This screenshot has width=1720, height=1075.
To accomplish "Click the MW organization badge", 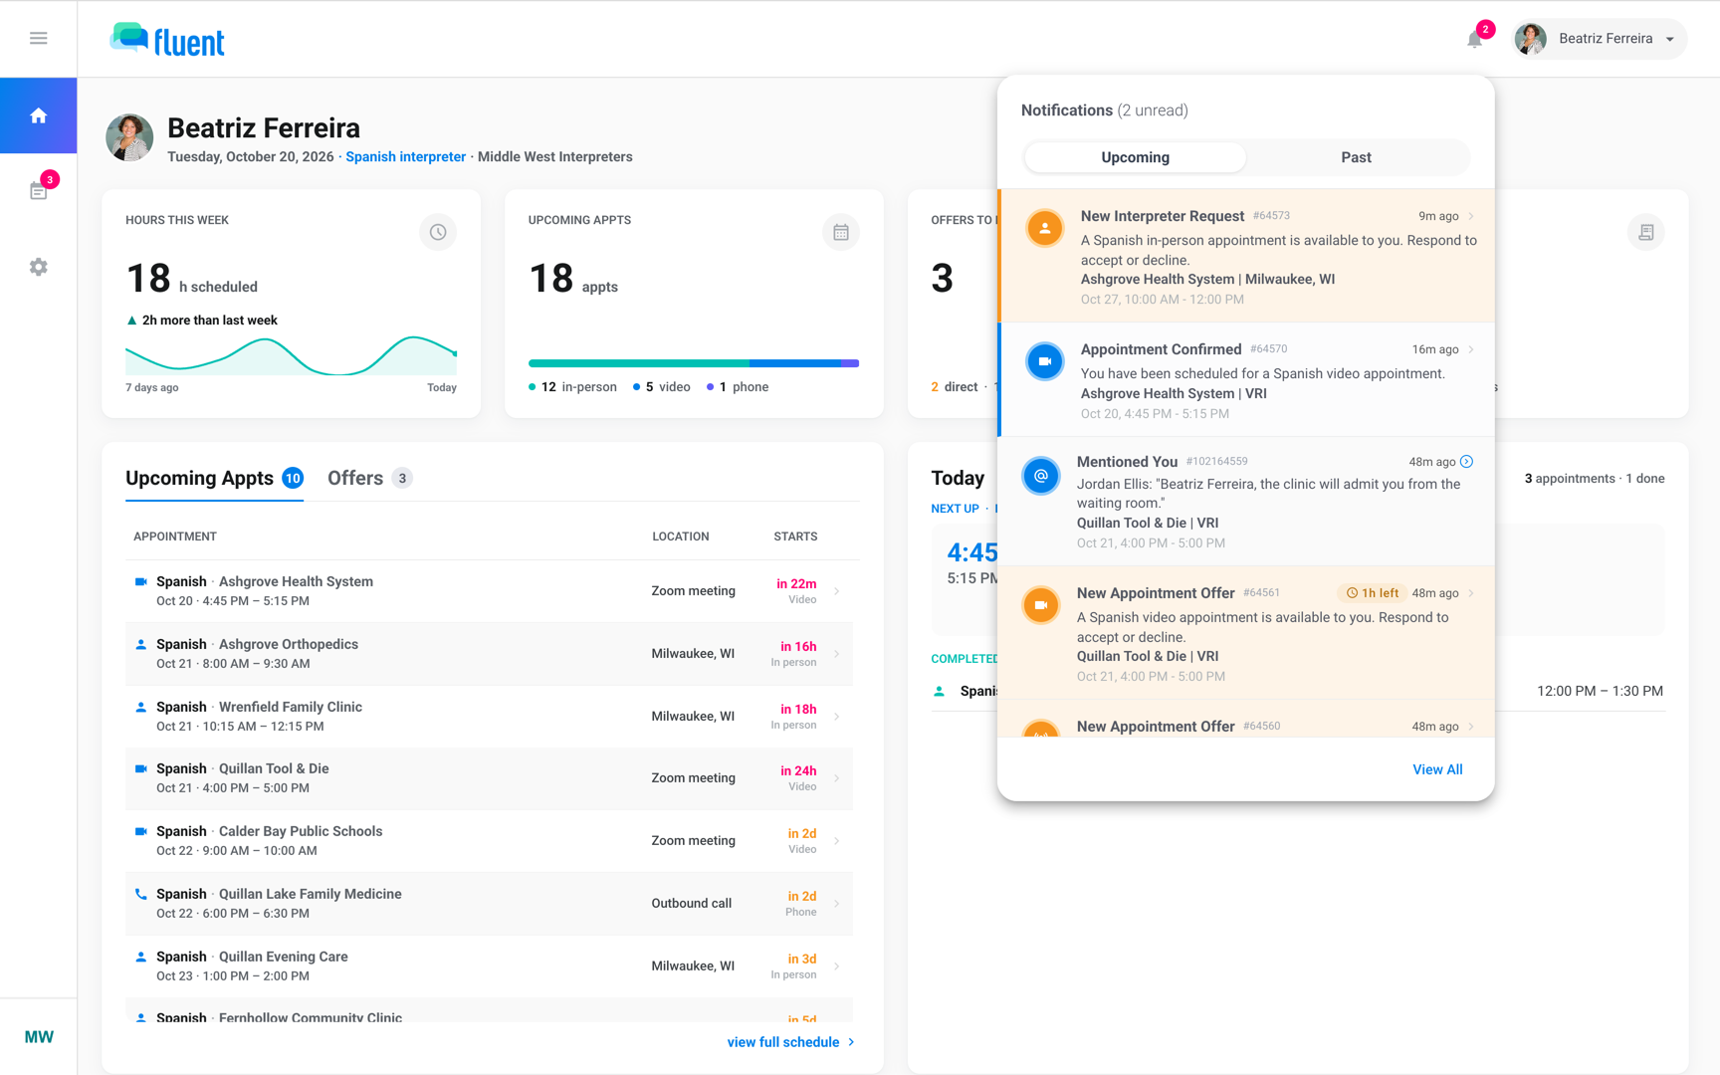I will point(39,1037).
